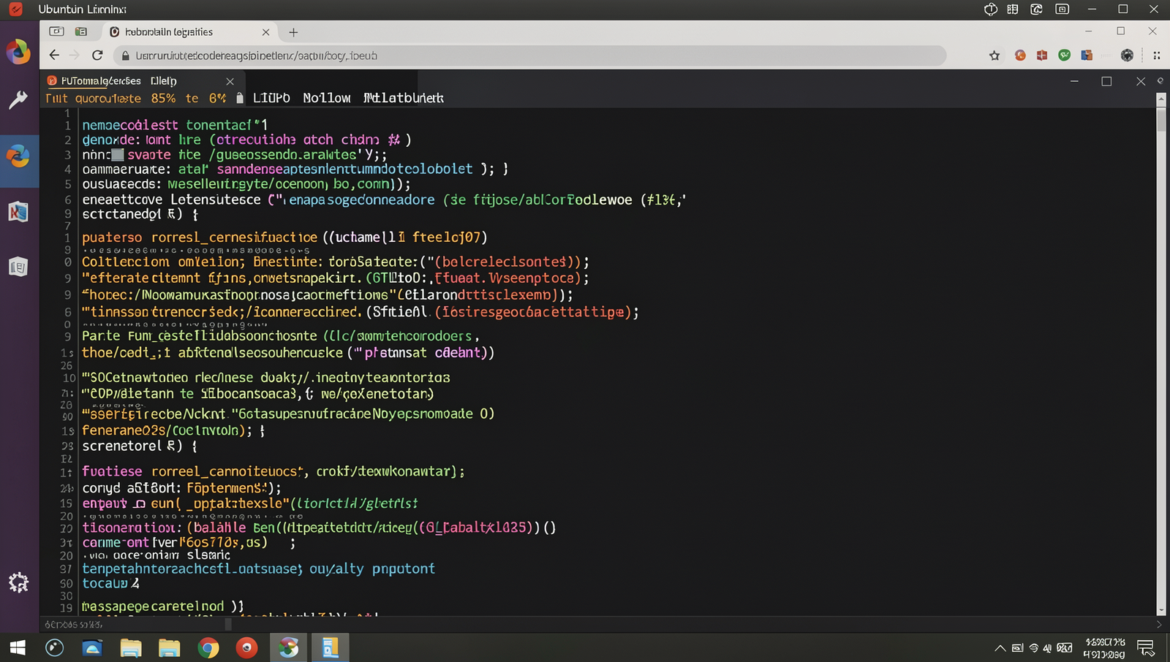
Task: Open the N document app in left dock
Action: pyautogui.click(x=18, y=212)
